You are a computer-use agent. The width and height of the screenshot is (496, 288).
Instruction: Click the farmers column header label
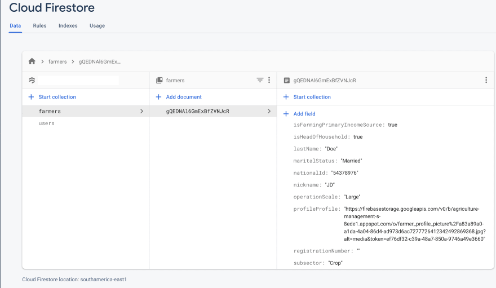pyautogui.click(x=175, y=80)
